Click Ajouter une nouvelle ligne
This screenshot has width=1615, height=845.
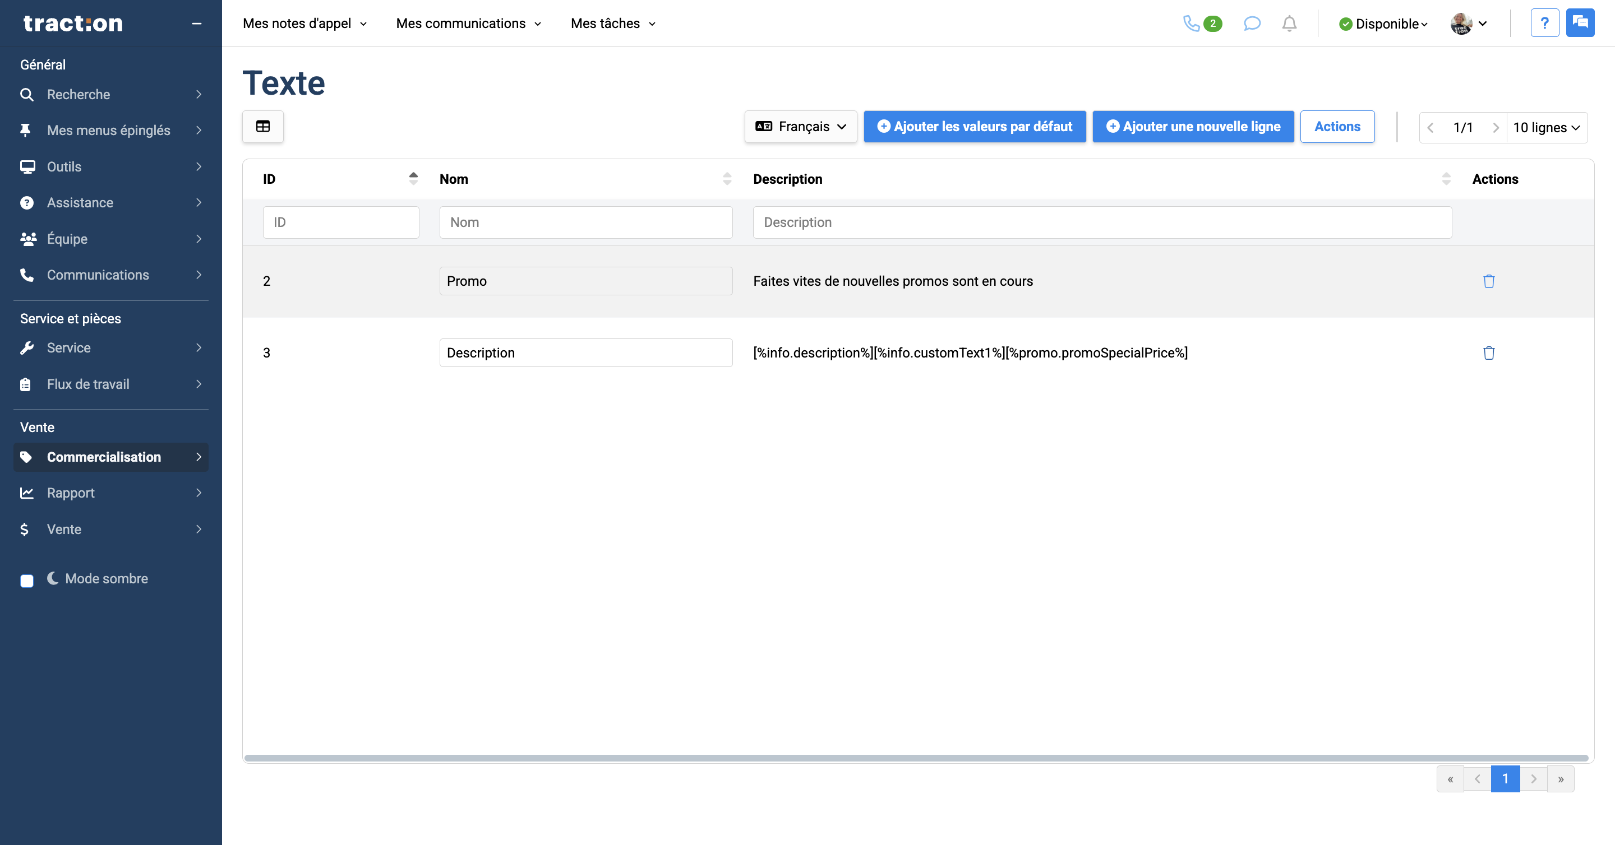point(1192,126)
